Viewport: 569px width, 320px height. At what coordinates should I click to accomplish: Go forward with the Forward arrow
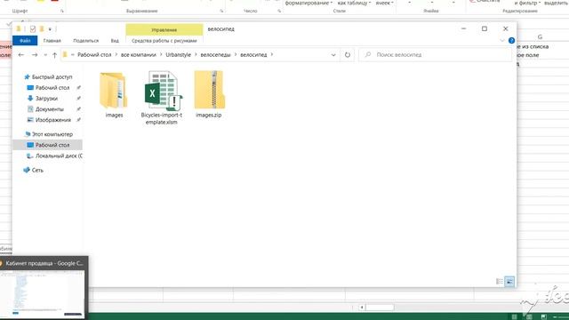pyautogui.click(x=35, y=55)
